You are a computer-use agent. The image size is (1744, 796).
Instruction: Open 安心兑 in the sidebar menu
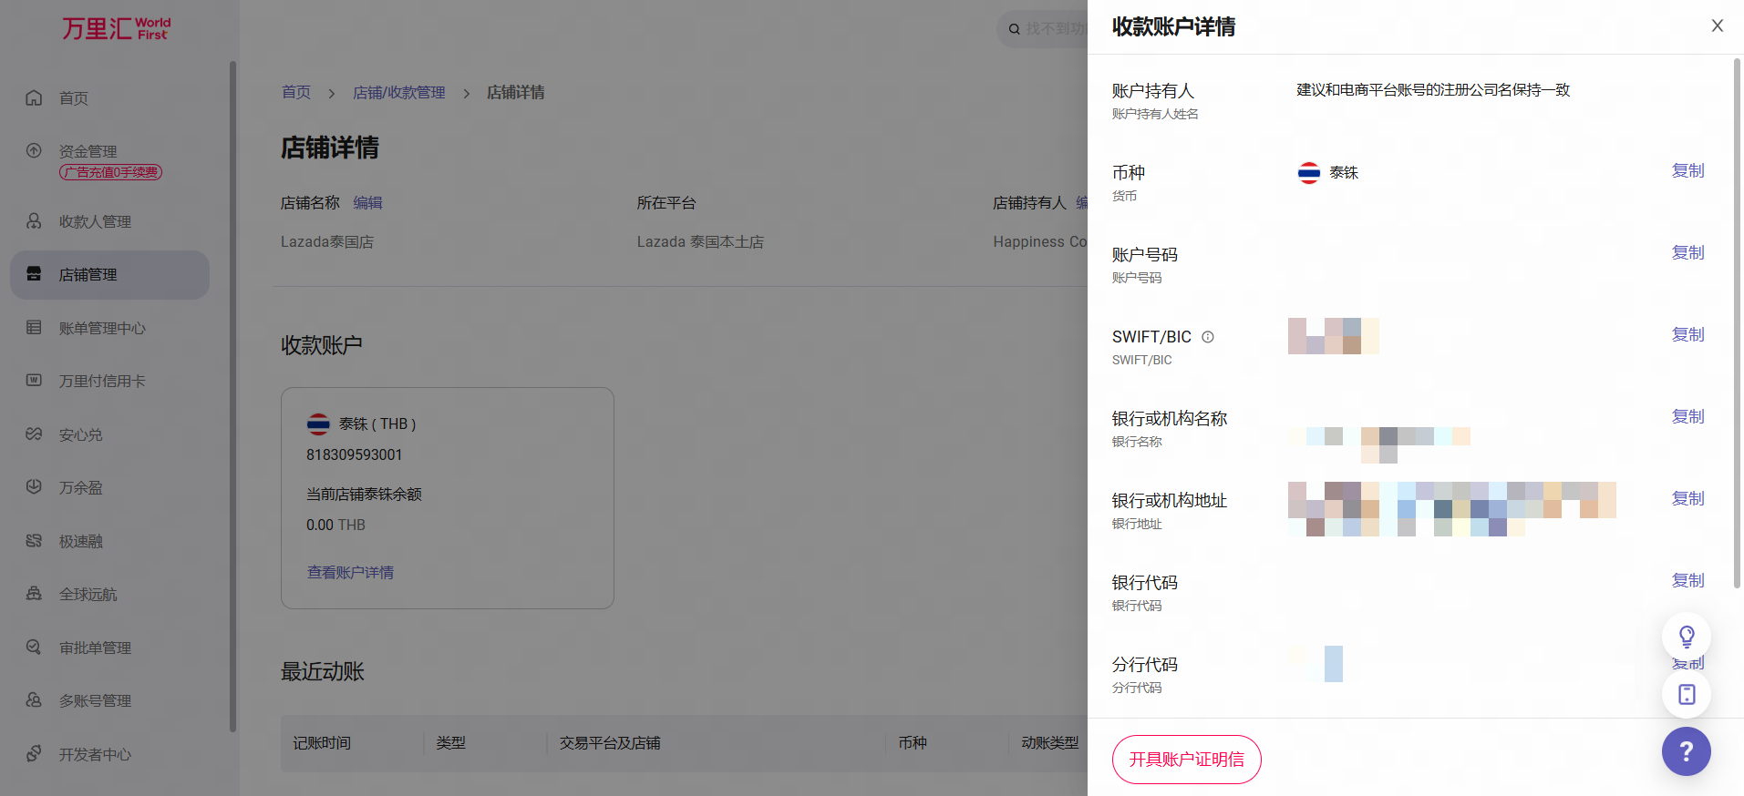pos(80,435)
